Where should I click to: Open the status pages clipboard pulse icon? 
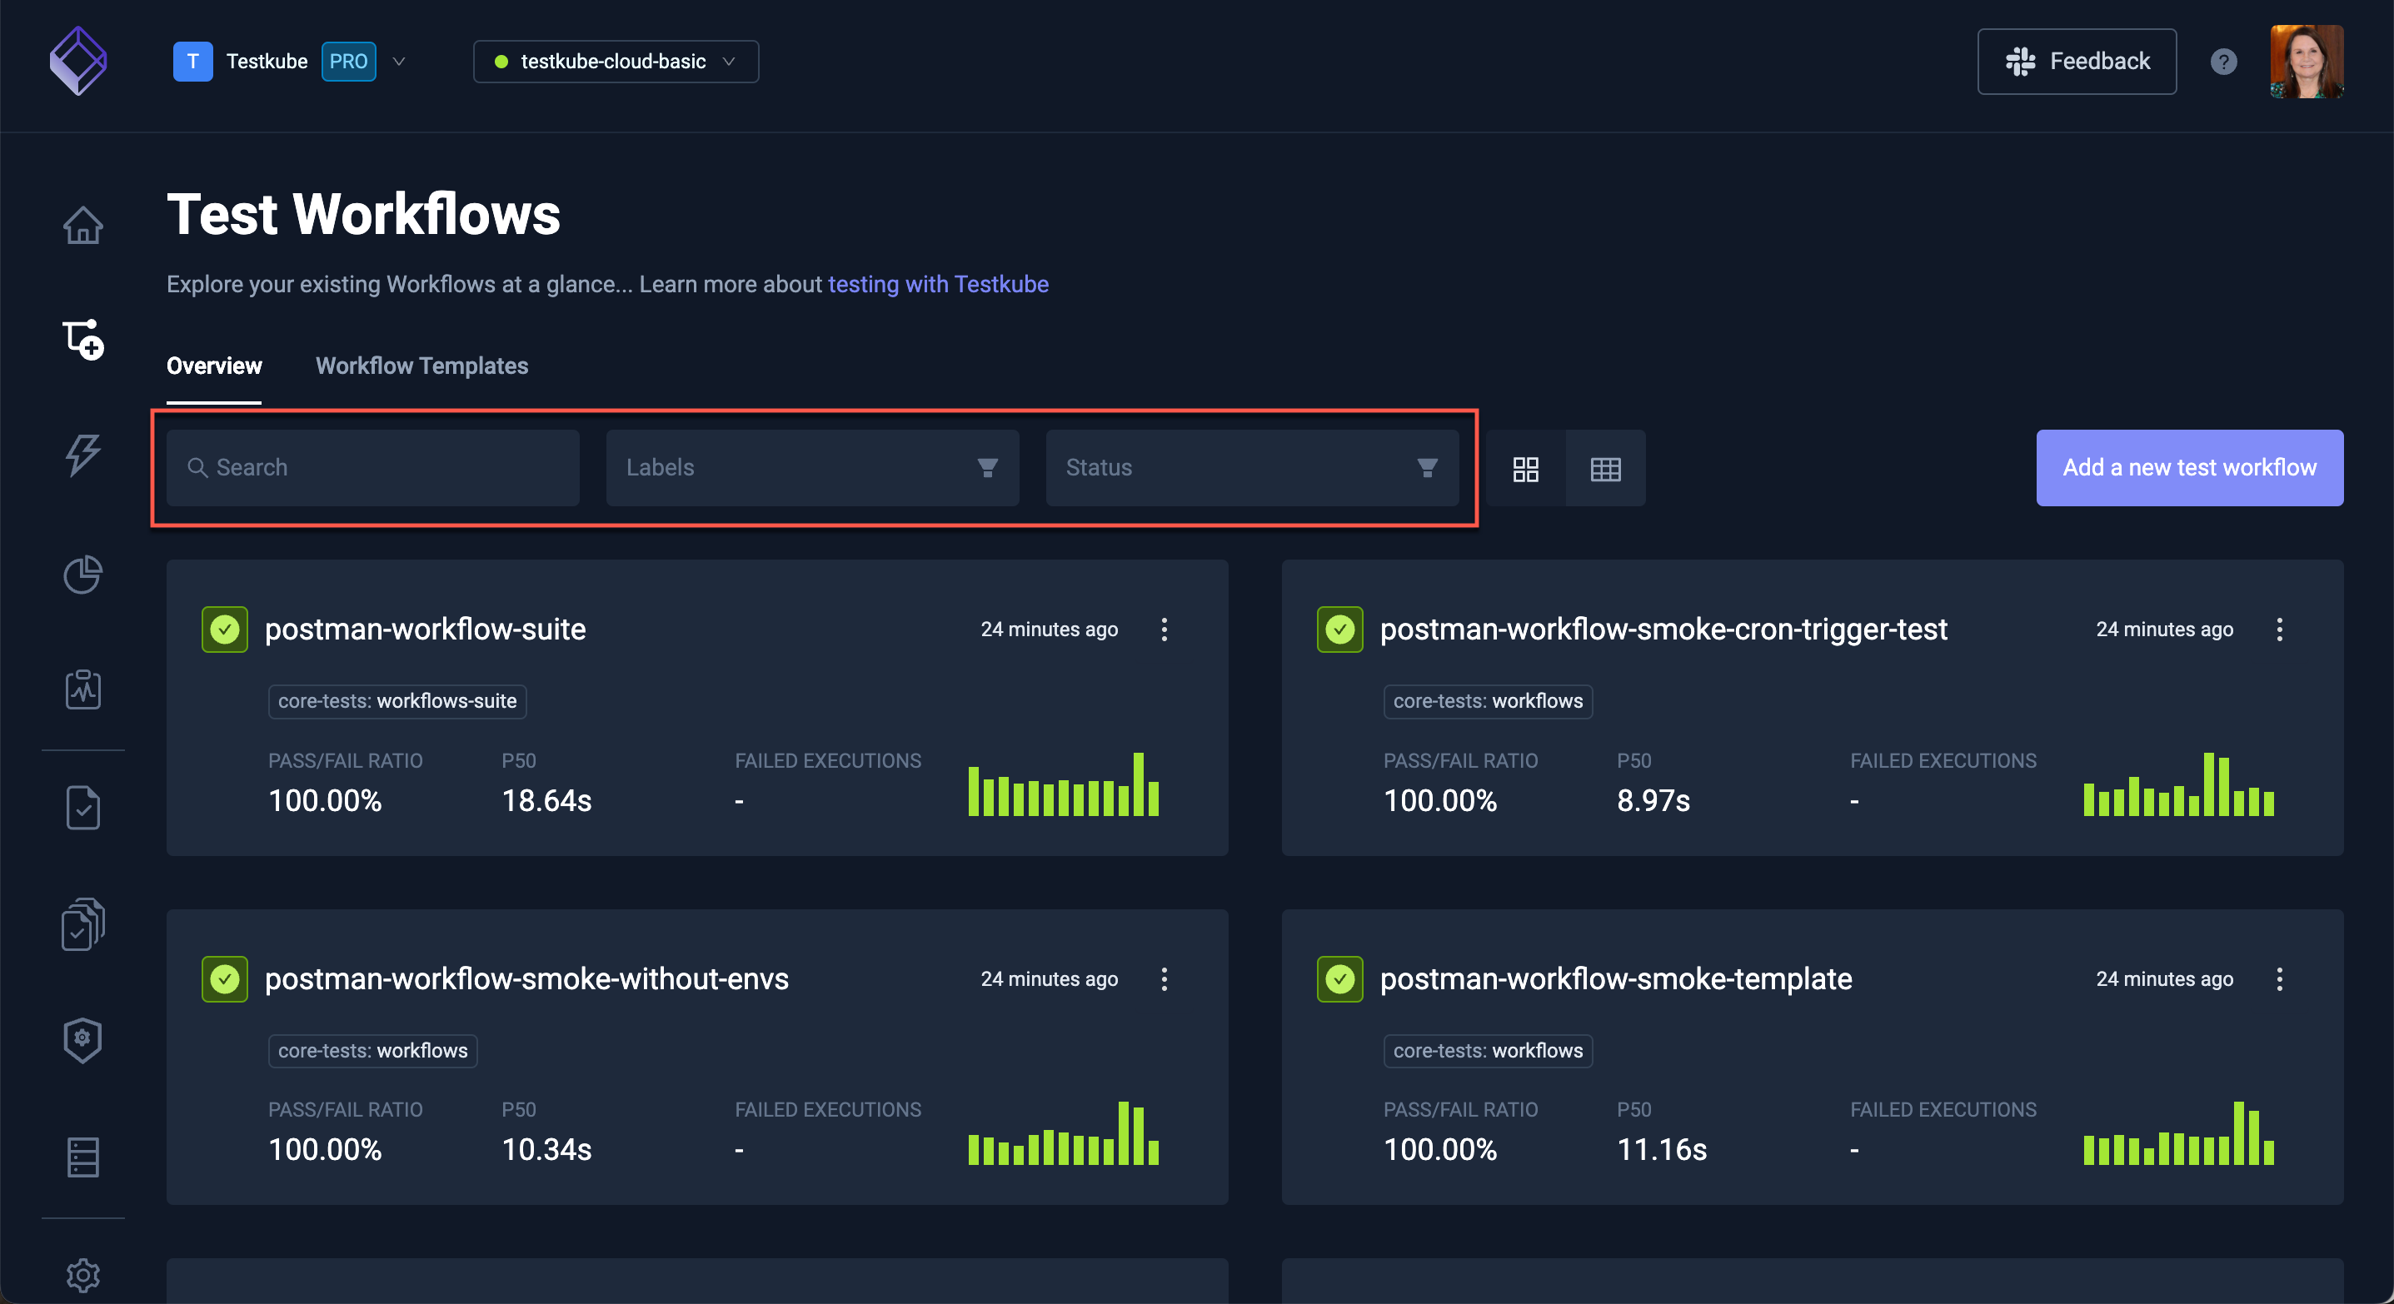(82, 689)
